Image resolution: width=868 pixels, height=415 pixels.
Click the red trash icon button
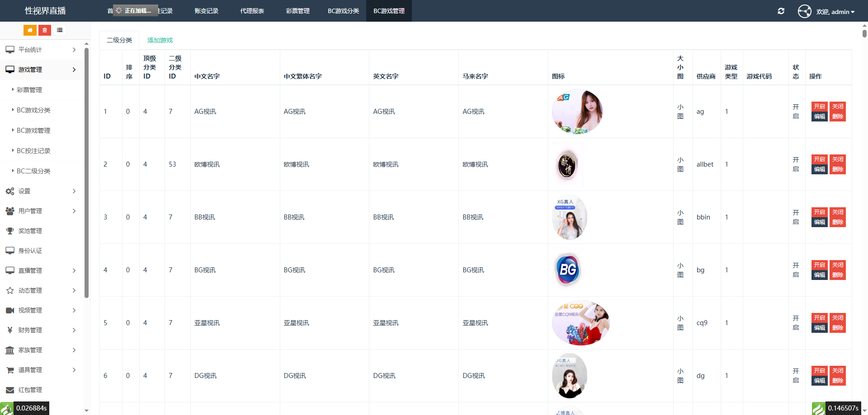tap(44, 30)
